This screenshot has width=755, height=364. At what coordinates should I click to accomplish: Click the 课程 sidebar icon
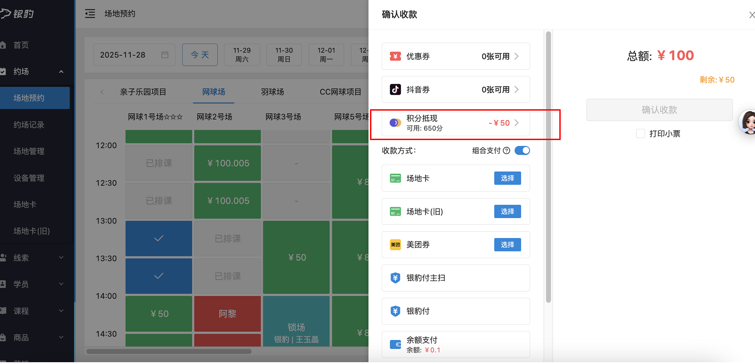click(x=3, y=311)
